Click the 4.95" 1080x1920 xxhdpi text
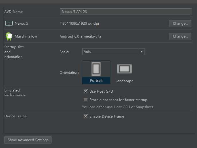The image size is (197, 148). 79,24
